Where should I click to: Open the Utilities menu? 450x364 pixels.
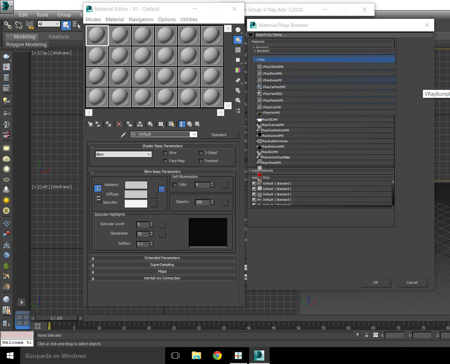coord(189,20)
